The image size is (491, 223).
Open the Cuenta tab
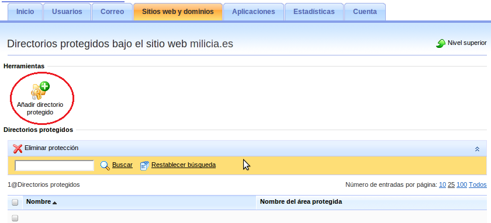point(365,12)
